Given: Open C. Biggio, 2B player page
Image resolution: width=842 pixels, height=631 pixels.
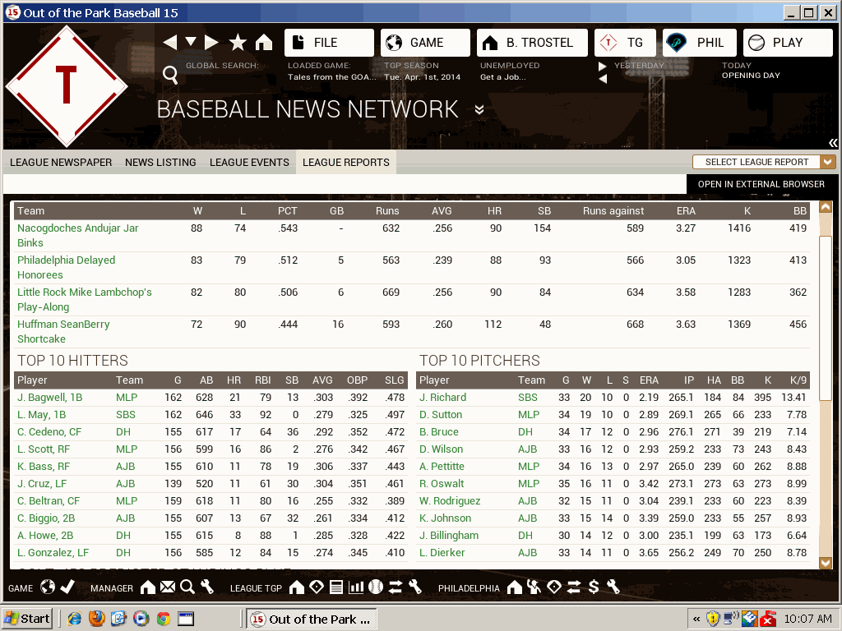Looking at the screenshot, I should click(x=46, y=518).
